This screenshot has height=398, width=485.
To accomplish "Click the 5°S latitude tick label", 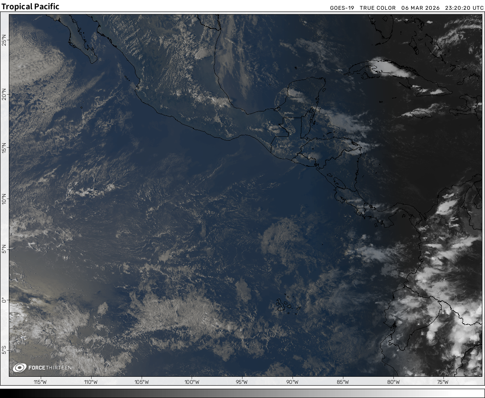I will point(4,351).
